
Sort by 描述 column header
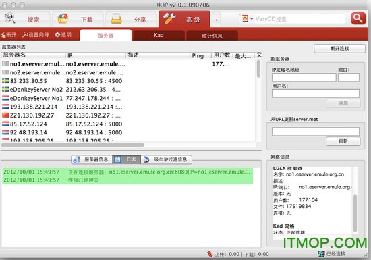coord(158,55)
